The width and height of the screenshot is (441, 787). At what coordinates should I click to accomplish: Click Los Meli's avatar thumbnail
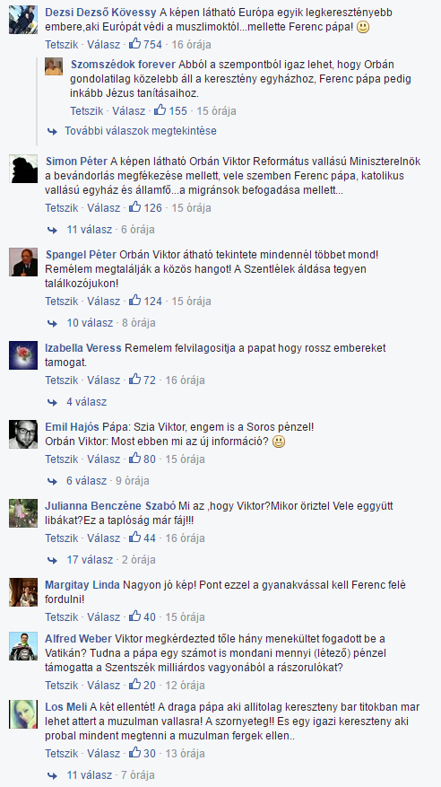(23, 714)
